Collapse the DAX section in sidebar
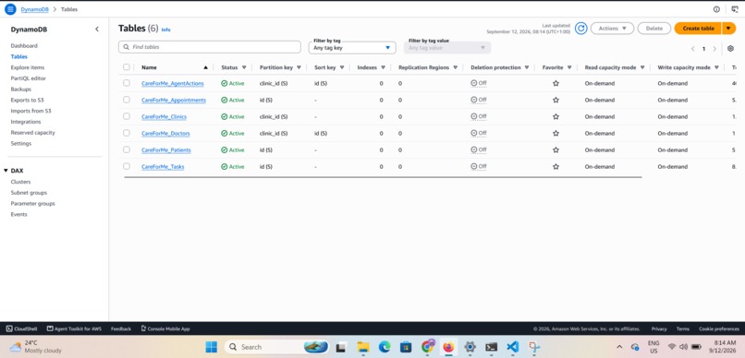This screenshot has width=745, height=358. [x=6, y=171]
